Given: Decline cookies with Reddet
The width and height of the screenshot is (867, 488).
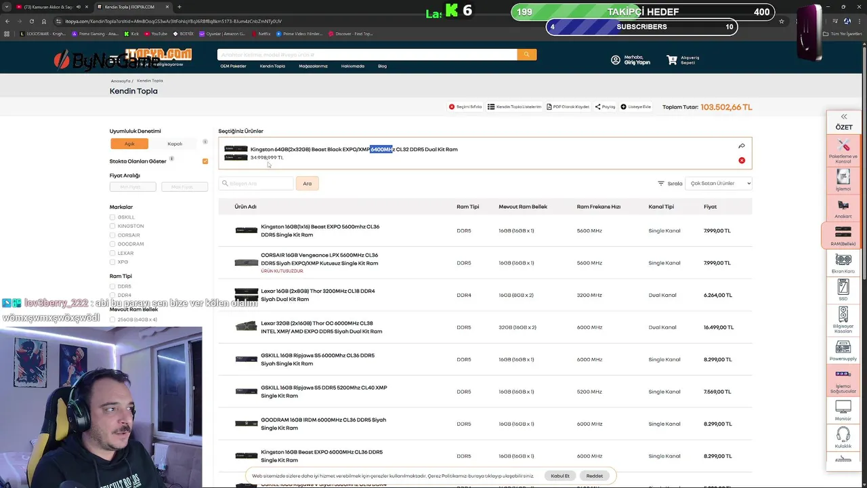Looking at the screenshot, I should coord(595,476).
